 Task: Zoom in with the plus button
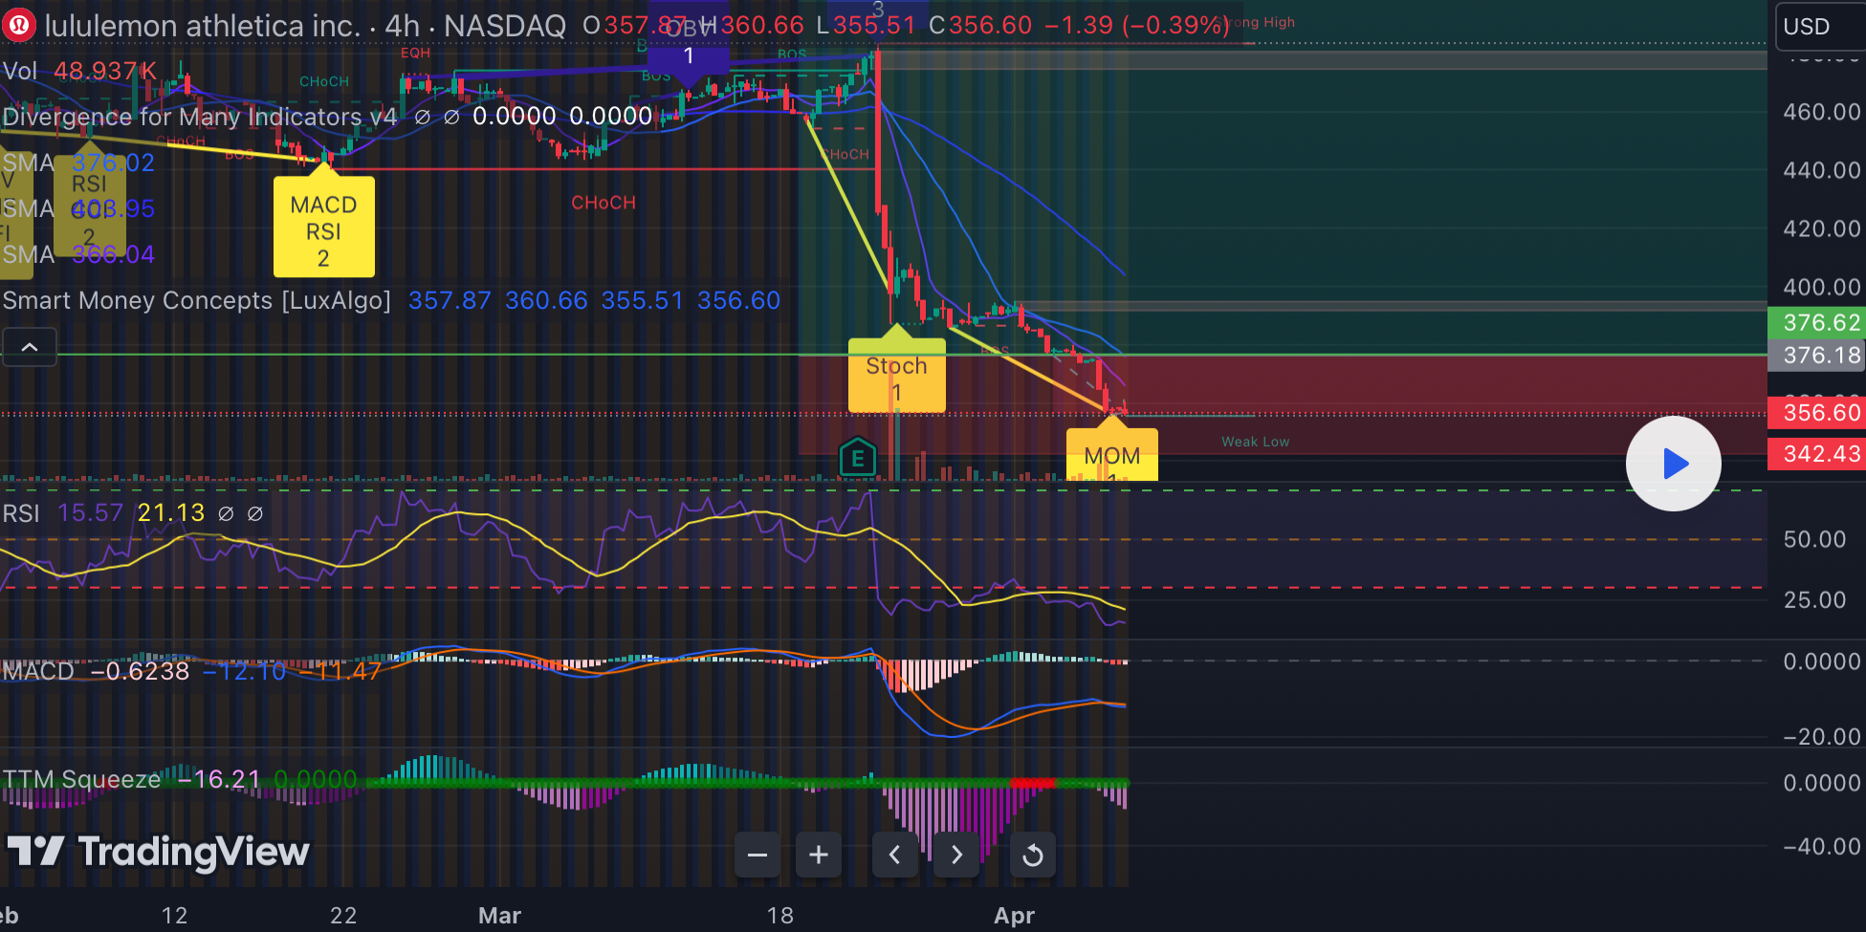point(819,855)
